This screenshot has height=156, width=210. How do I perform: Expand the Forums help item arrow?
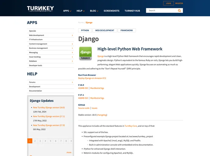[x=72, y=82]
